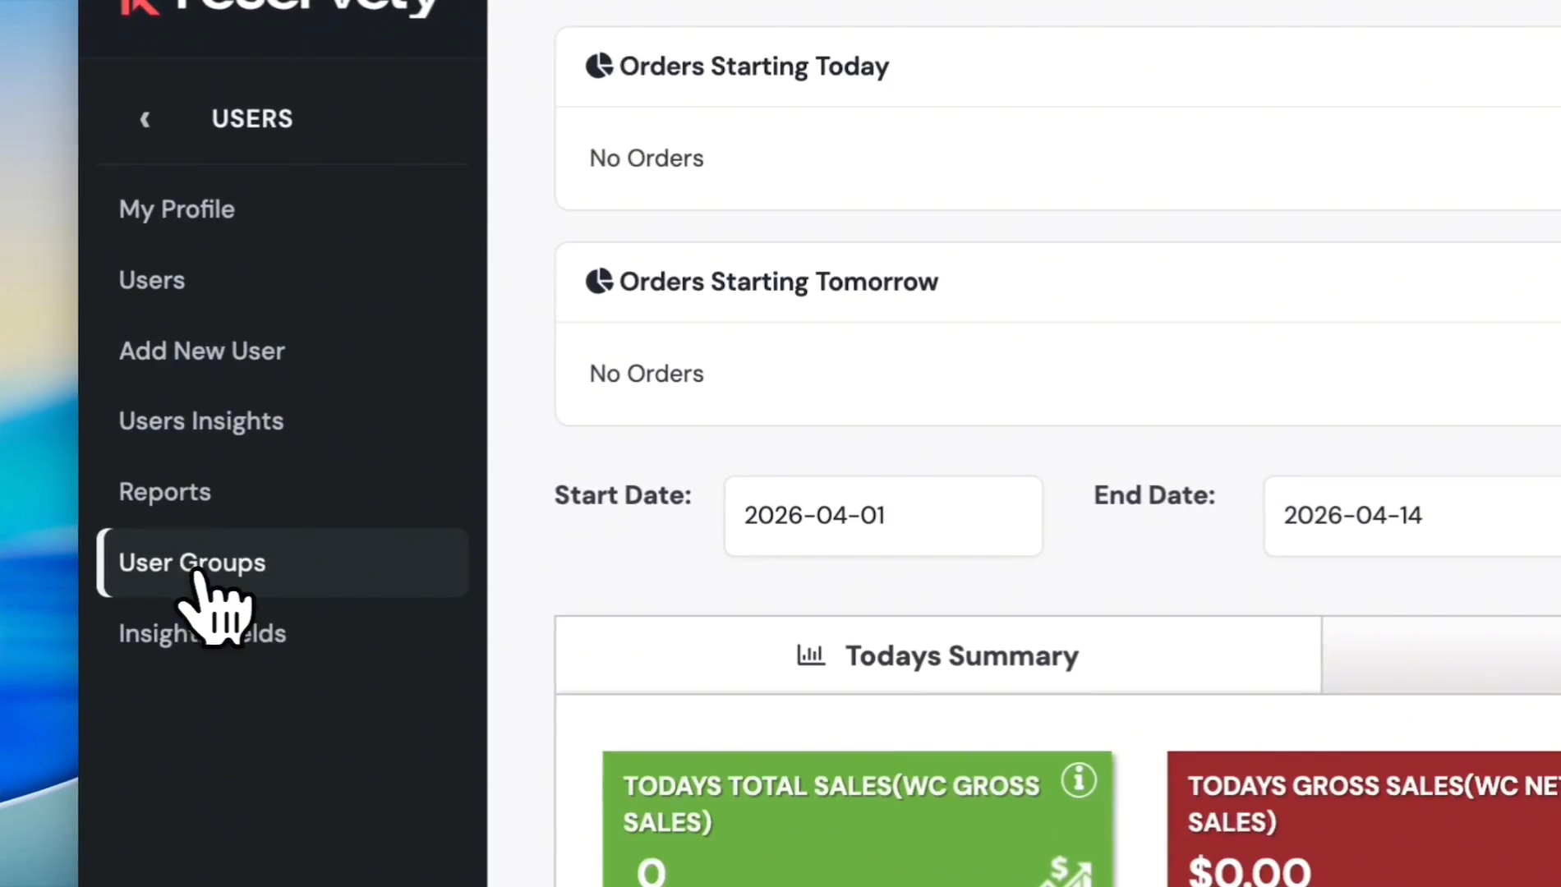Select the tab next to Todays Summary

pyautogui.click(x=1442, y=655)
